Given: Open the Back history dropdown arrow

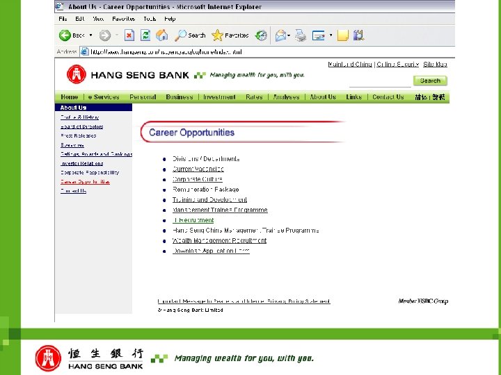Looking at the screenshot, I should coord(90,35).
